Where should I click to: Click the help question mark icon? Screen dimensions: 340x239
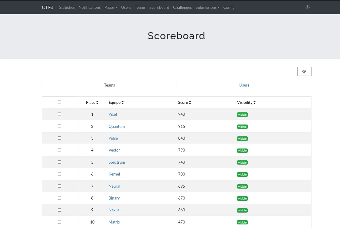click(308, 7)
